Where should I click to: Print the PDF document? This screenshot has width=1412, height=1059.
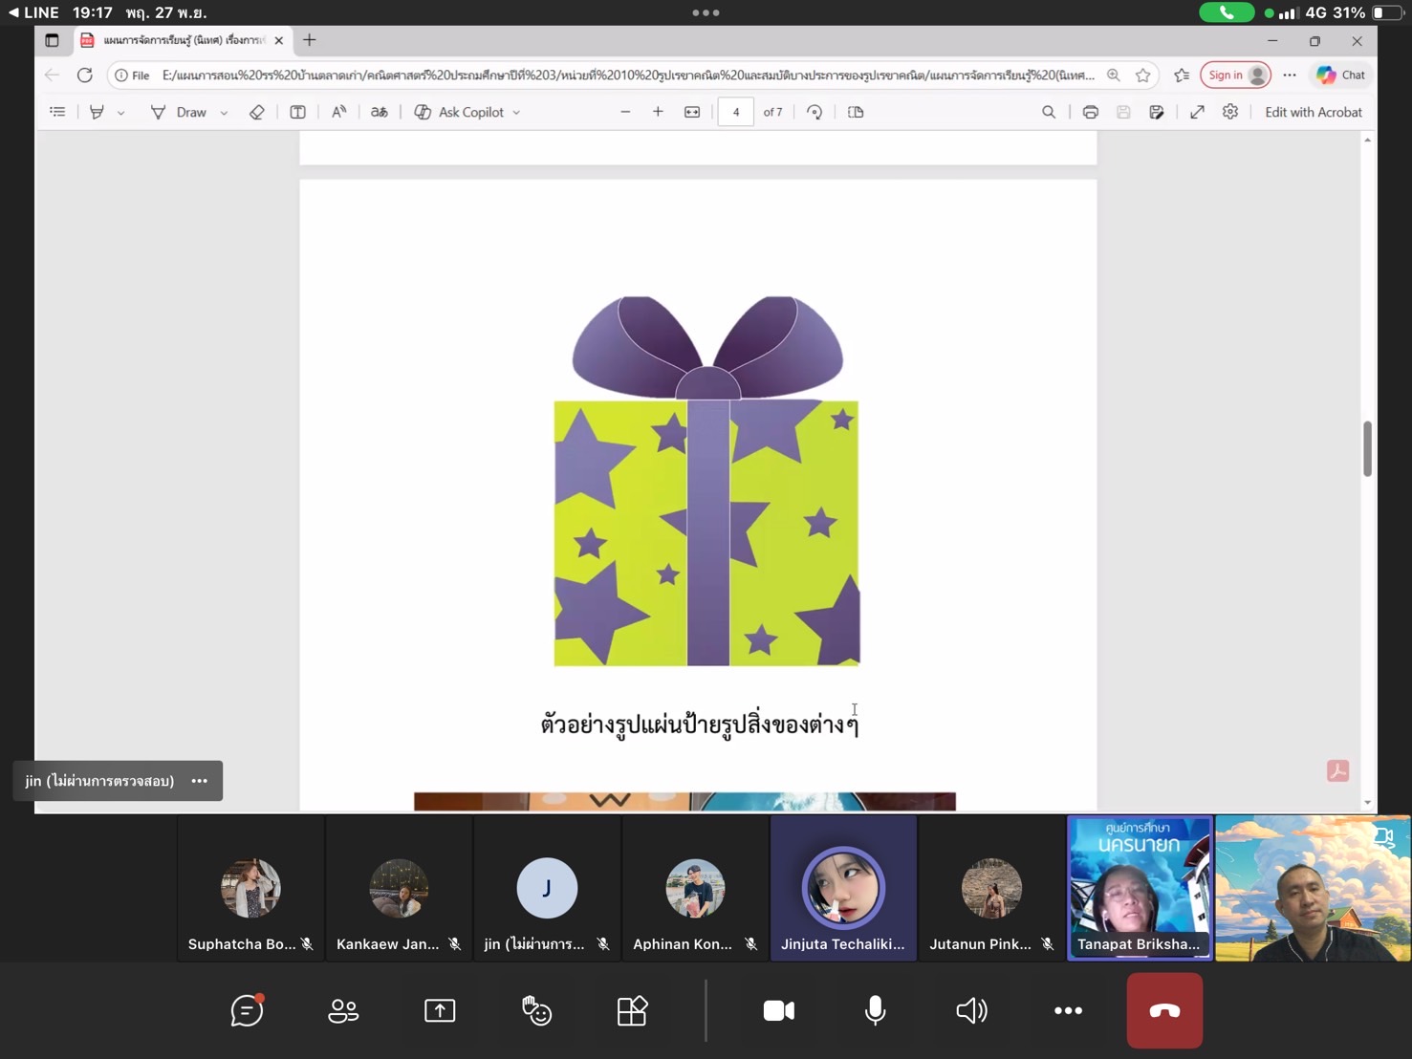(x=1090, y=112)
